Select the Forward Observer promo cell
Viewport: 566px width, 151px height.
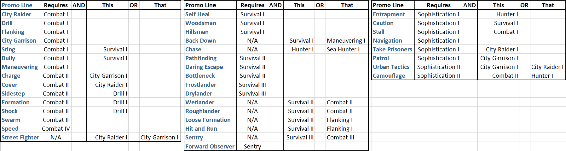tap(210, 146)
